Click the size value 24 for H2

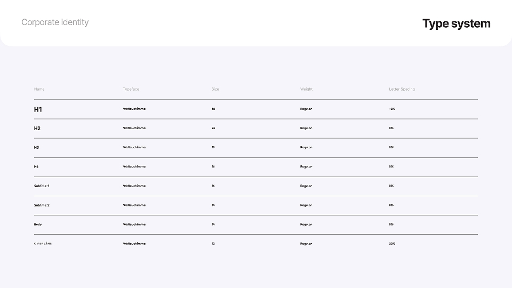pyautogui.click(x=213, y=128)
